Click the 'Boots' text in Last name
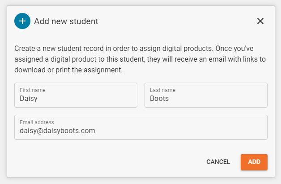Screen dimensions: 281x184 tap(159, 99)
